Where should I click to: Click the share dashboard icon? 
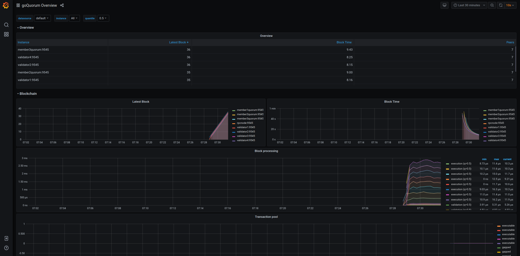[62, 5]
